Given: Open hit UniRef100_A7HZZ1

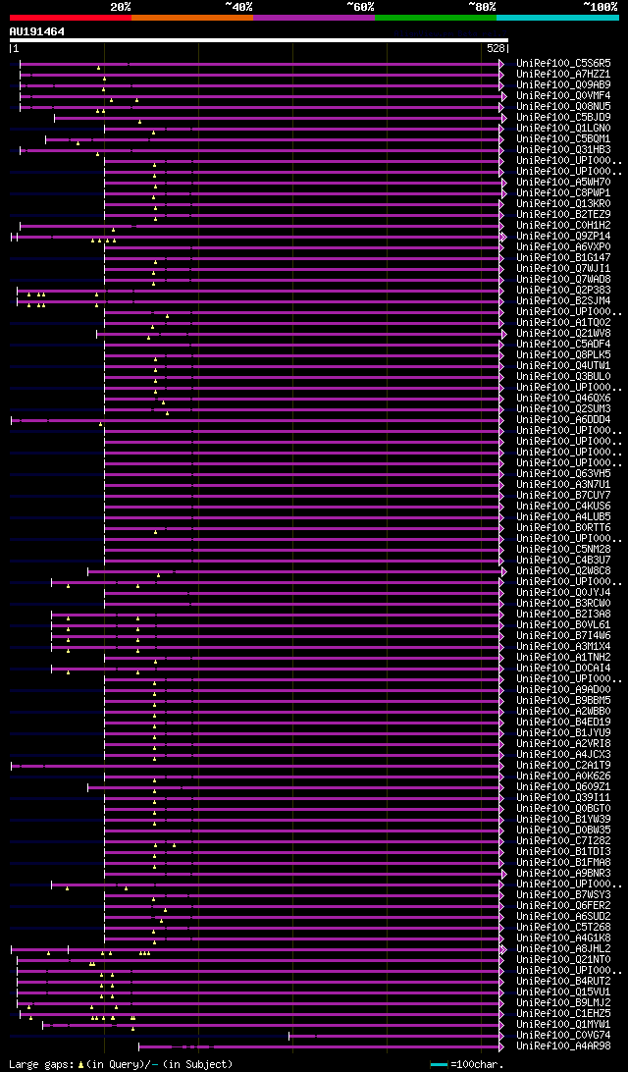Looking at the screenshot, I should click(x=564, y=74).
